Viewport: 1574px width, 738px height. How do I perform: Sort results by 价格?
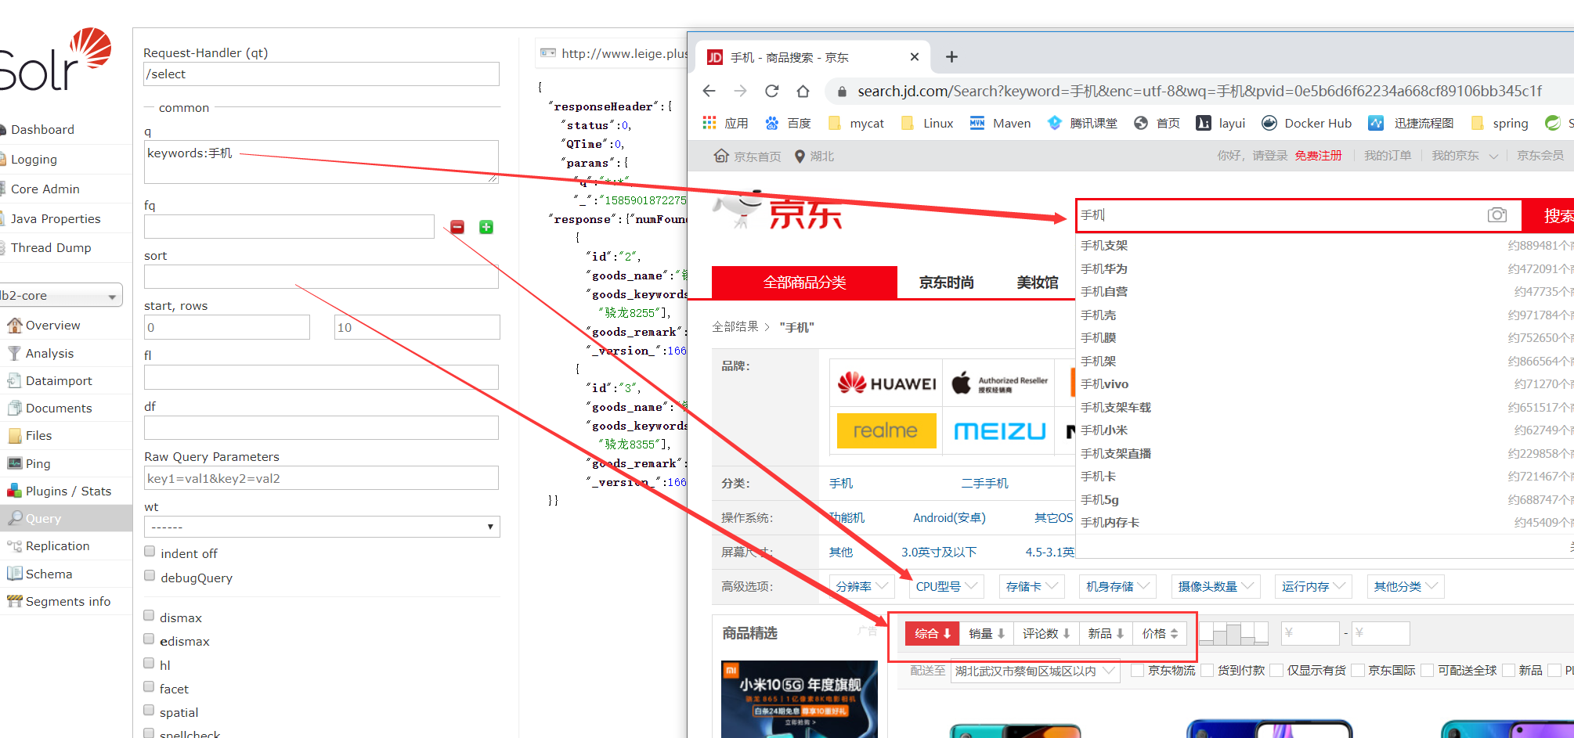tap(1160, 633)
